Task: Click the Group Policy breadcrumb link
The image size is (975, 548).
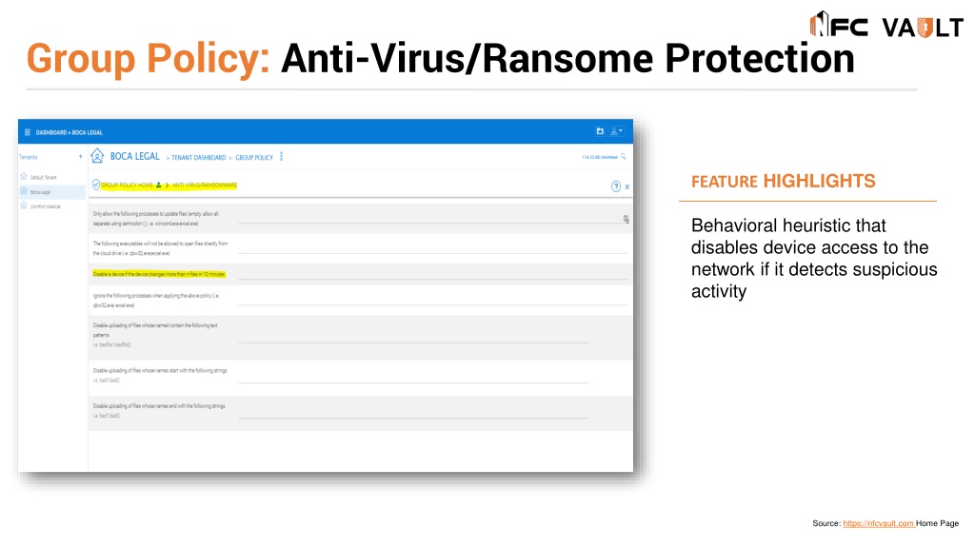Action: [x=254, y=158]
